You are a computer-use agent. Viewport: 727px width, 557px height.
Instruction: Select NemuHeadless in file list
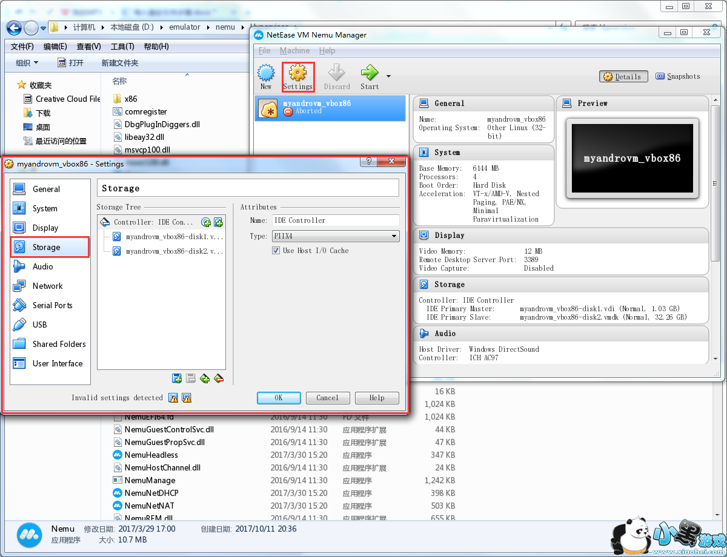click(145, 455)
